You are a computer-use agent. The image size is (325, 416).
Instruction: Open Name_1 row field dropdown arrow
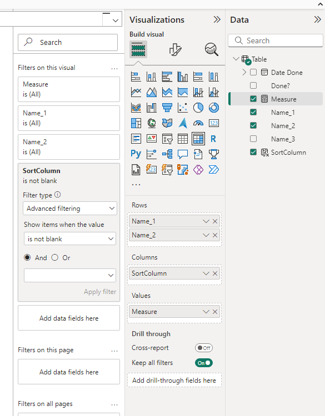pyautogui.click(x=206, y=221)
